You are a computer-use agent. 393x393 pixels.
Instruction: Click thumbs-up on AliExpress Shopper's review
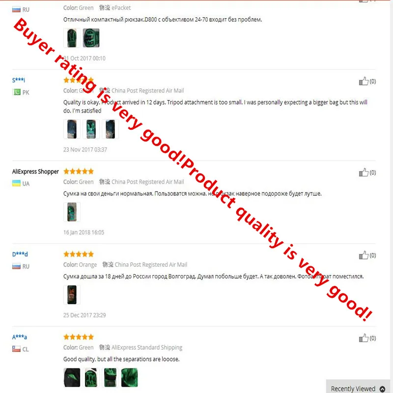(x=364, y=172)
